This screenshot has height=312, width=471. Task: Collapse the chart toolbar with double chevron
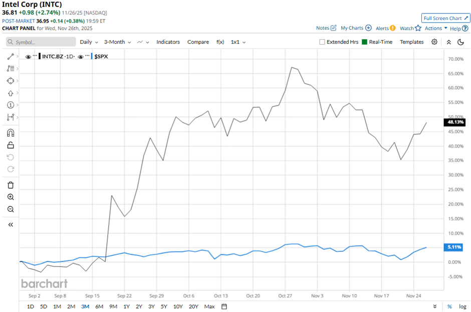(449, 42)
